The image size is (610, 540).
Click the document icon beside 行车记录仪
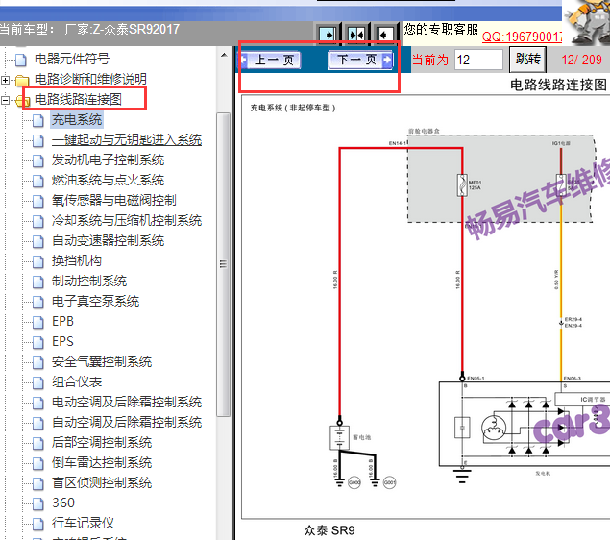point(38,525)
